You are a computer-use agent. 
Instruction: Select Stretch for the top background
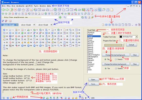[116, 59]
